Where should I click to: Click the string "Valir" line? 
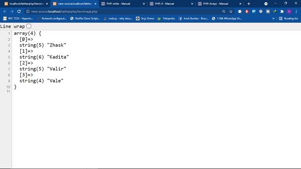[43, 69]
